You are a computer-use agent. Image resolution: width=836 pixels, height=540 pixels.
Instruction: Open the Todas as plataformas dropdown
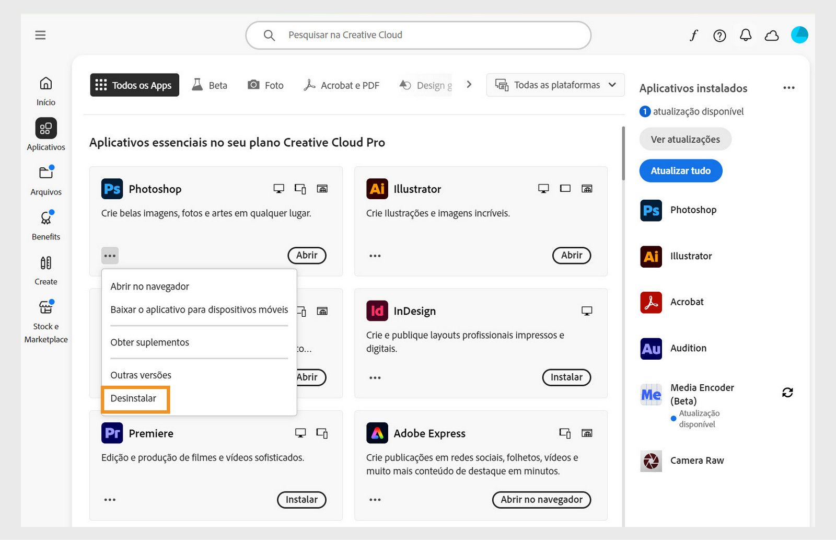(555, 85)
